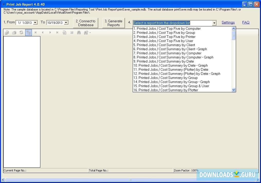Screen dimensions: 261x183
Task: Click the Go to Page icon
Action: [65, 33]
